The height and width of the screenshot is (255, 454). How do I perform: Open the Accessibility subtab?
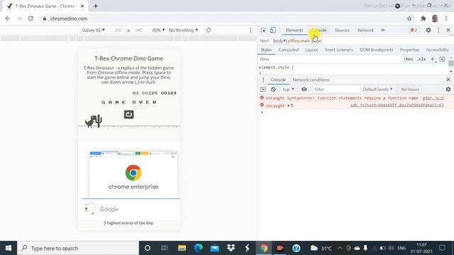(x=437, y=50)
